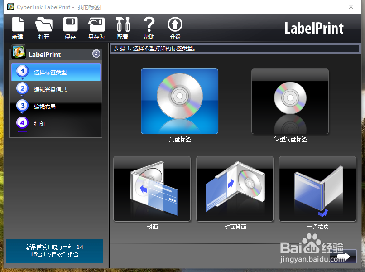This screenshot has width=365, height=272.
Task: Select the 封面 front cover type
Action: (152, 189)
